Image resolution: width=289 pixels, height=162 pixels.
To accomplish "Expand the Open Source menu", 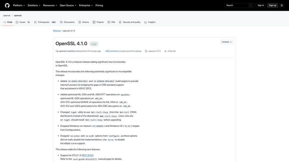I will click(68, 5).
